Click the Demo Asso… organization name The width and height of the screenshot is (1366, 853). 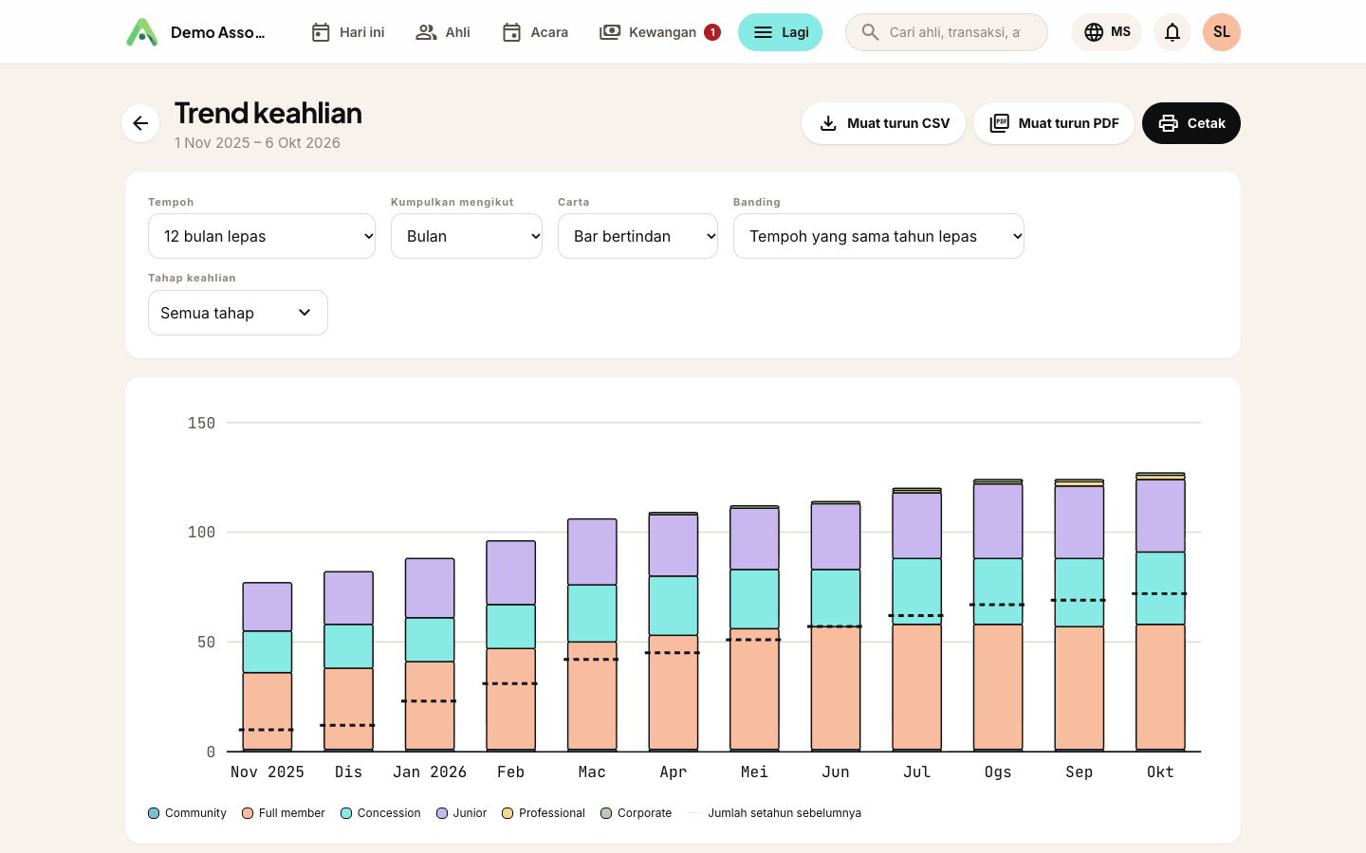[218, 32]
